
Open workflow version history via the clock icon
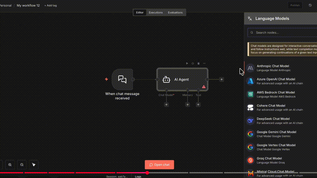(x=310, y=5)
